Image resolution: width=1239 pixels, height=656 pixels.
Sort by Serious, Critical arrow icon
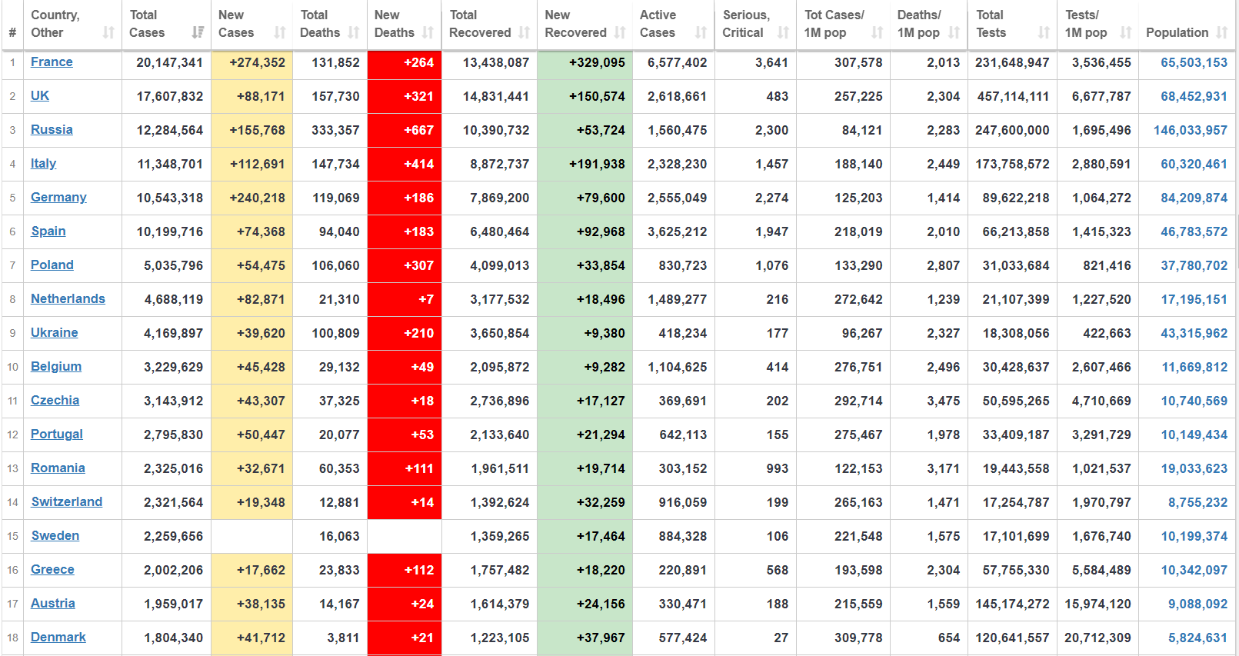[783, 32]
